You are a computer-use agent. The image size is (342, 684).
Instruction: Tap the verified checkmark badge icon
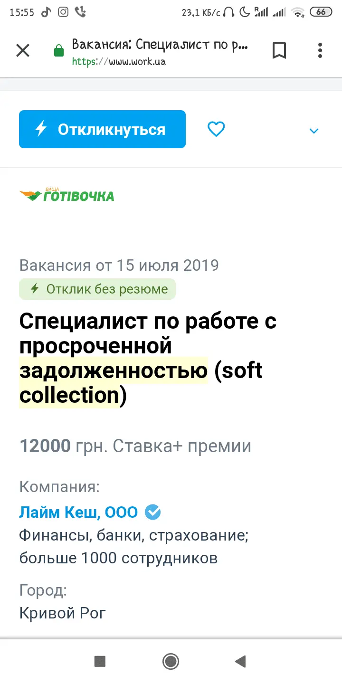(153, 513)
